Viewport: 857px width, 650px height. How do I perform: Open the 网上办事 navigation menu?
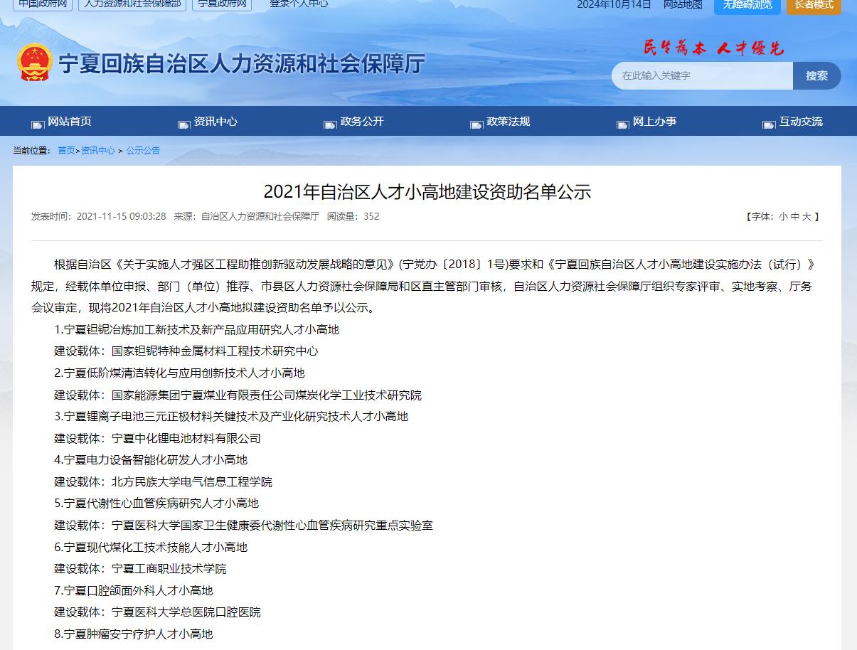[x=655, y=122]
